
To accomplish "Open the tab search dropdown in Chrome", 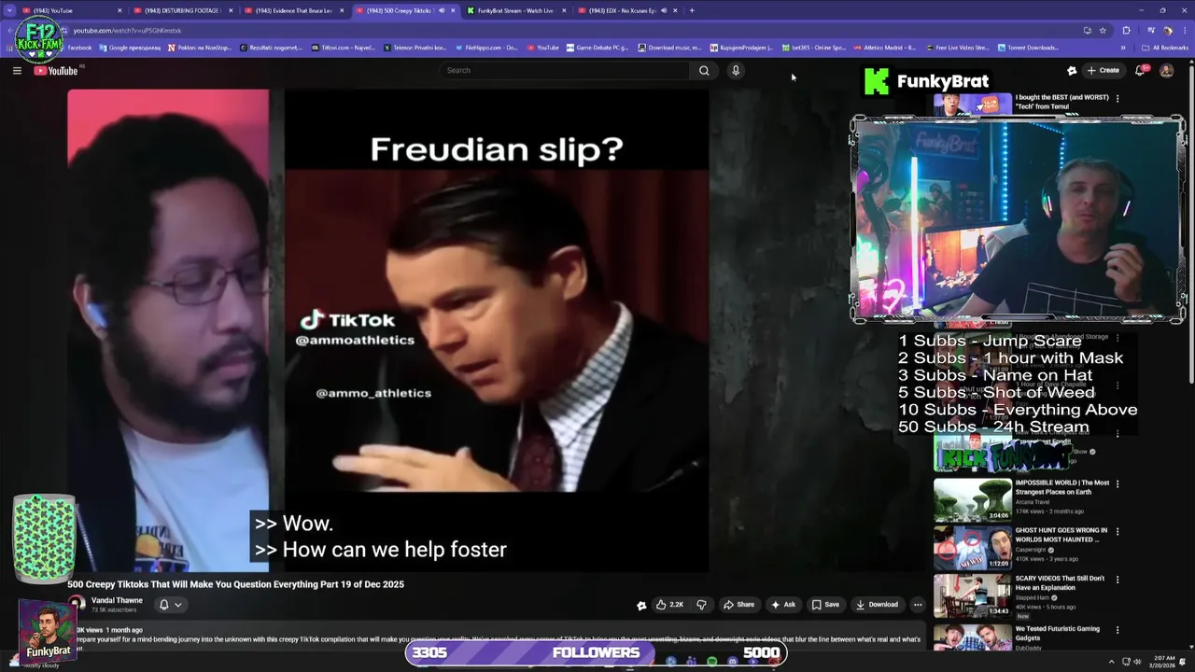I will [x=10, y=10].
